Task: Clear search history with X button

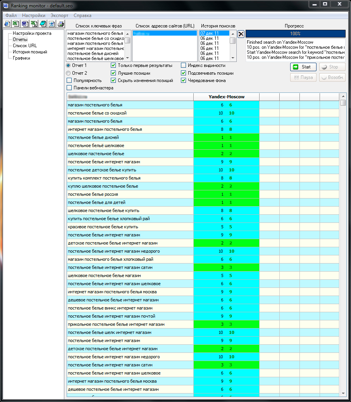Action: [x=241, y=34]
